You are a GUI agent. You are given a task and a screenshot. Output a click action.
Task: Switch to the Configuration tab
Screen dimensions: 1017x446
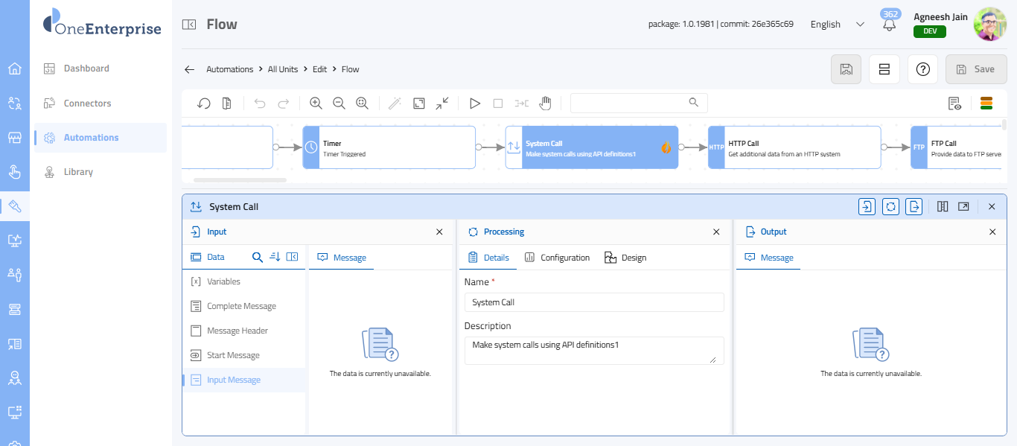pos(557,258)
